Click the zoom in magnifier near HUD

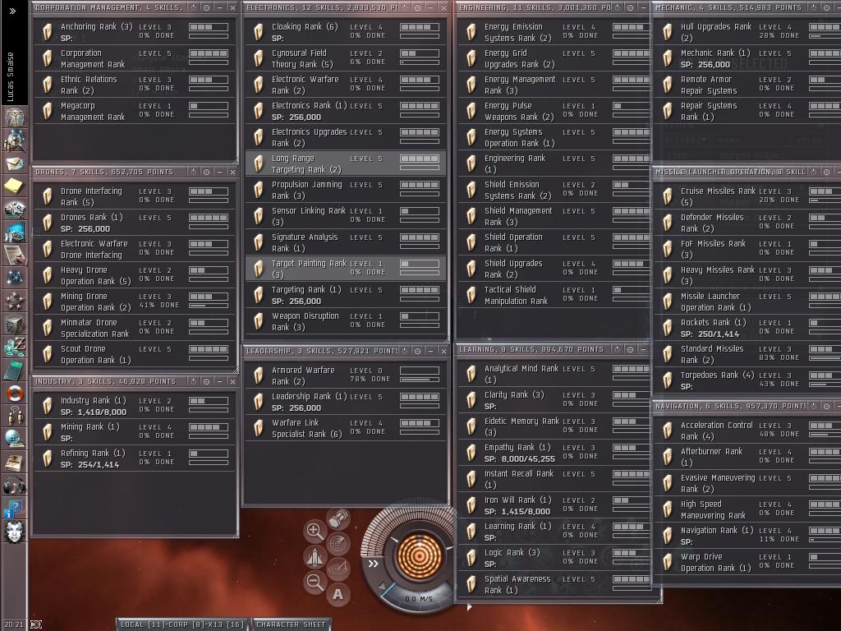tap(315, 532)
